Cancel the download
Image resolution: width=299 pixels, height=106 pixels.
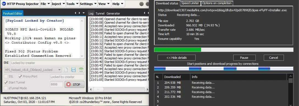pyautogui.click(x=274, y=58)
